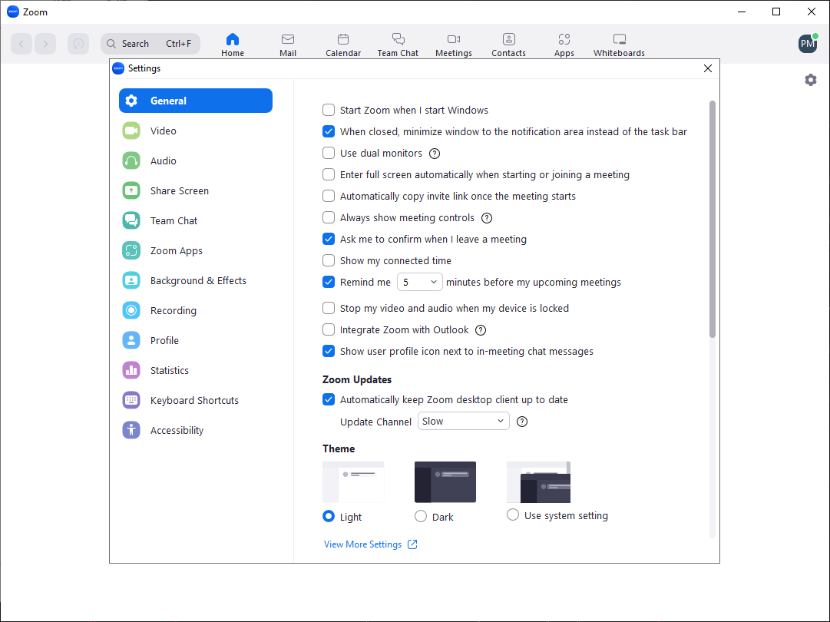This screenshot has height=622, width=830.
Task: Close the Settings dialog
Action: tap(708, 69)
